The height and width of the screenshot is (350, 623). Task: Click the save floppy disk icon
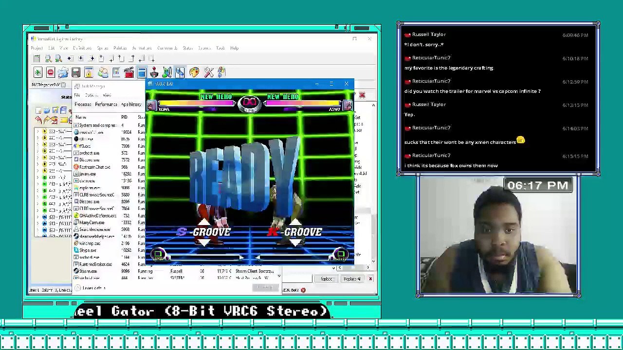(x=75, y=72)
